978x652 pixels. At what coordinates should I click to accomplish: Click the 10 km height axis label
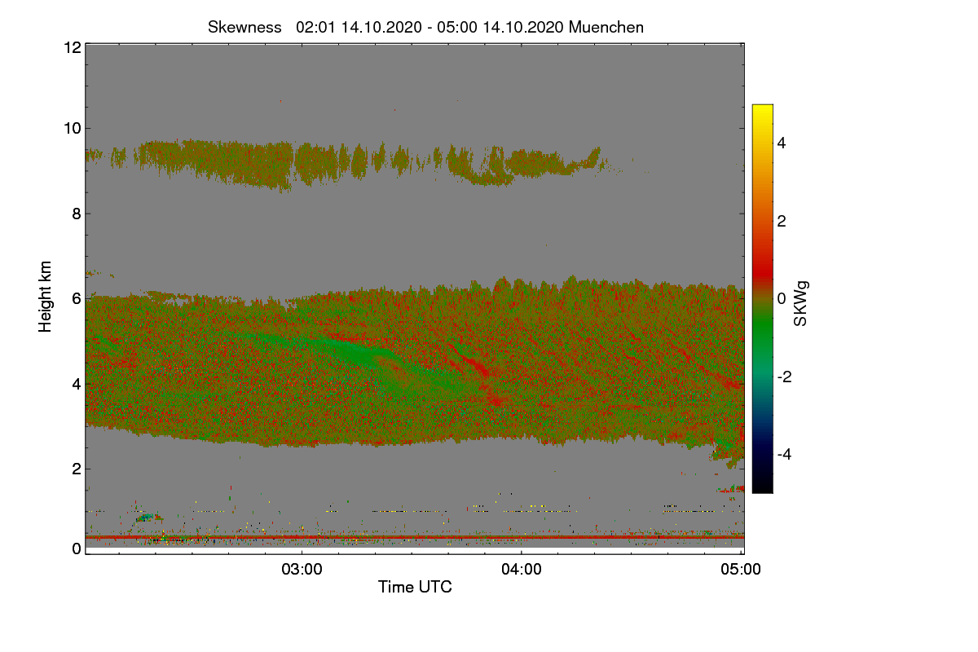72,128
